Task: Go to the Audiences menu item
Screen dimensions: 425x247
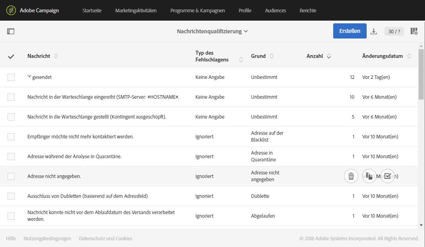Action: tap(275, 10)
